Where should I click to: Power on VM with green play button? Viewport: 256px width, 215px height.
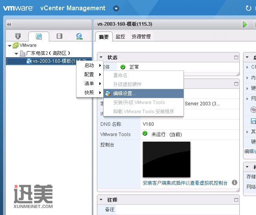click(245, 24)
